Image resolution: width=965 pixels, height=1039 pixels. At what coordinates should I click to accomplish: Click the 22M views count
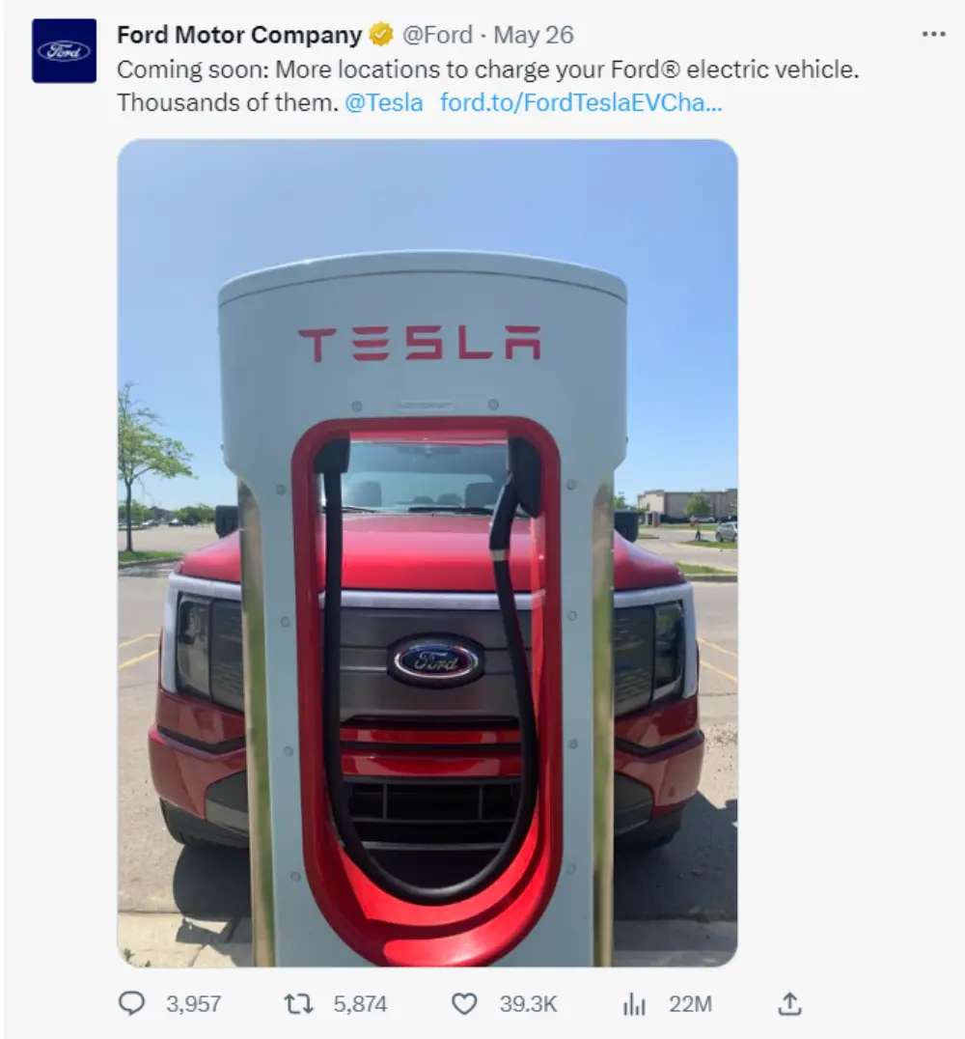[x=690, y=1004]
